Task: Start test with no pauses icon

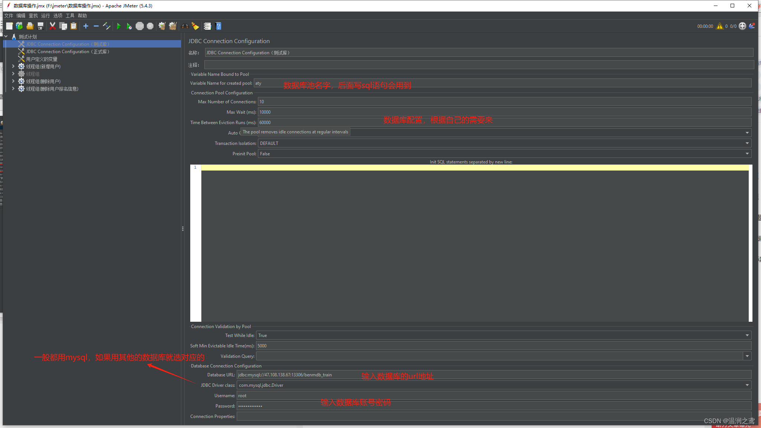Action: tap(129, 26)
